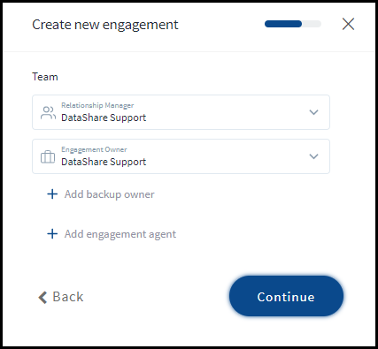Expand Relationship Manager using its chevron arrow
The image size is (378, 349).
point(313,112)
